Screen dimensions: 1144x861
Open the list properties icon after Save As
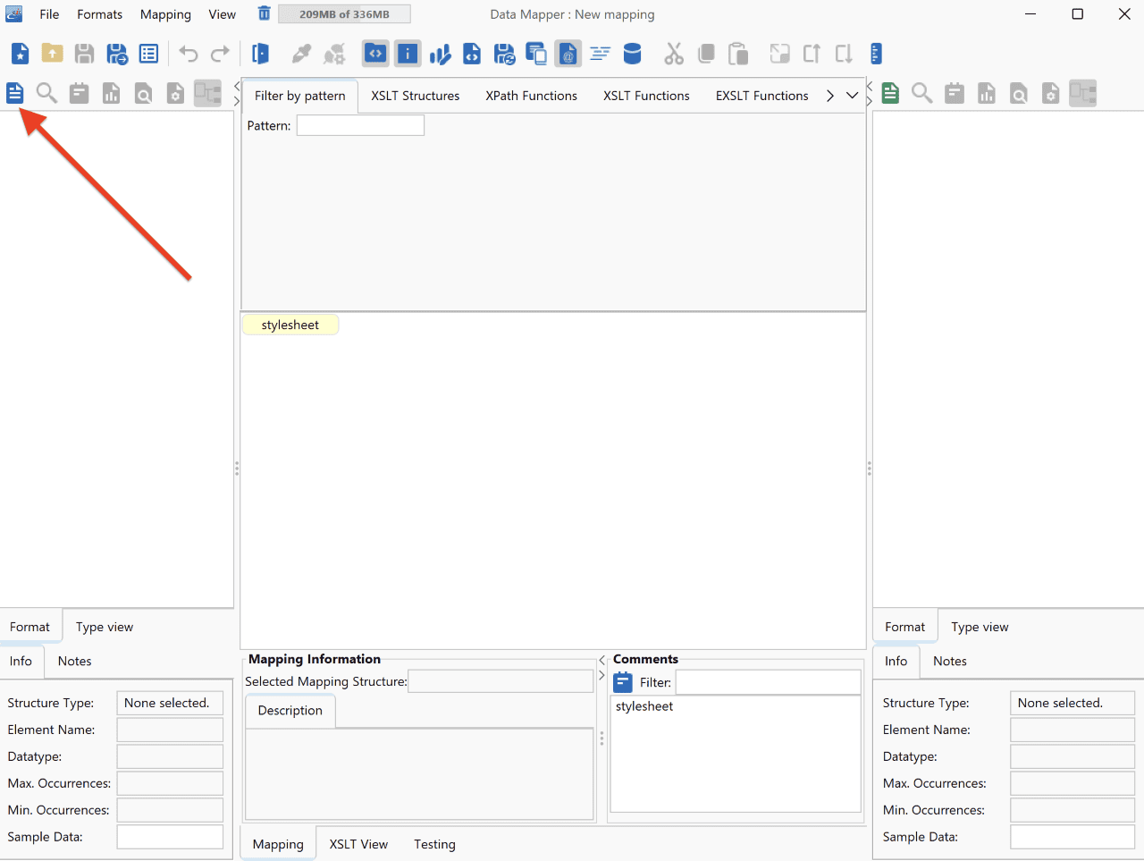coord(148,54)
